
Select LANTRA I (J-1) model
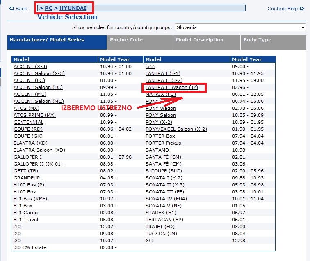pyautogui.click(x=163, y=73)
